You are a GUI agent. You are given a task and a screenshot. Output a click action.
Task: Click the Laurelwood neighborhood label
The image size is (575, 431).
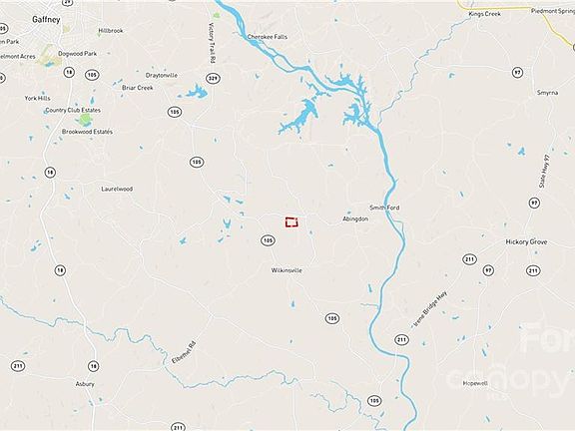[x=117, y=189]
